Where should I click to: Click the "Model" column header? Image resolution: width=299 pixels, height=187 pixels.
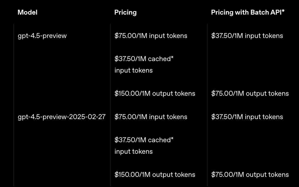28,12
